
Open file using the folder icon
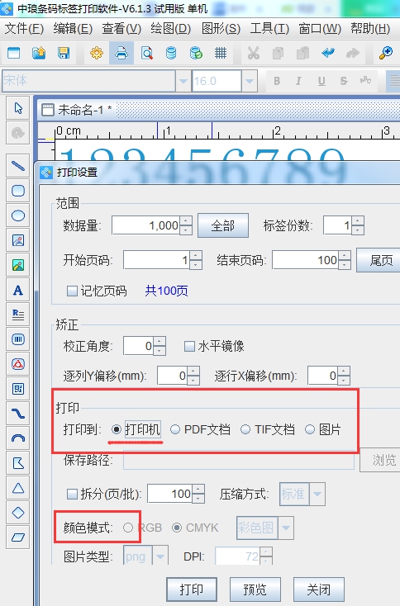[39, 53]
